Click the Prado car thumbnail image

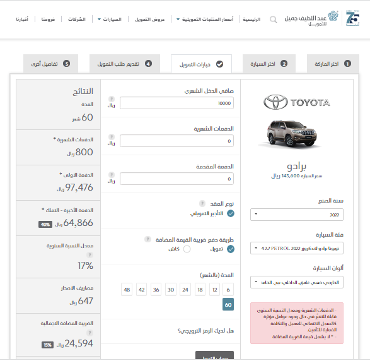point(292,134)
